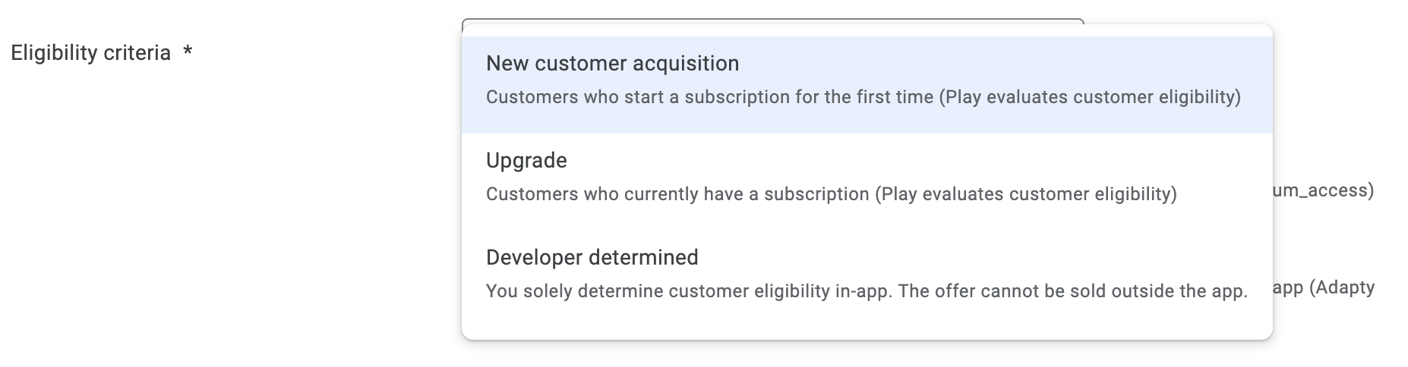Click '(Play evaluates customer eligibility)' under Upgrade
This screenshot has width=1408, height=367.
pyautogui.click(x=1026, y=194)
